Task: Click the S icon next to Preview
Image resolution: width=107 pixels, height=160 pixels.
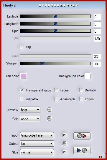Action: 49,110
